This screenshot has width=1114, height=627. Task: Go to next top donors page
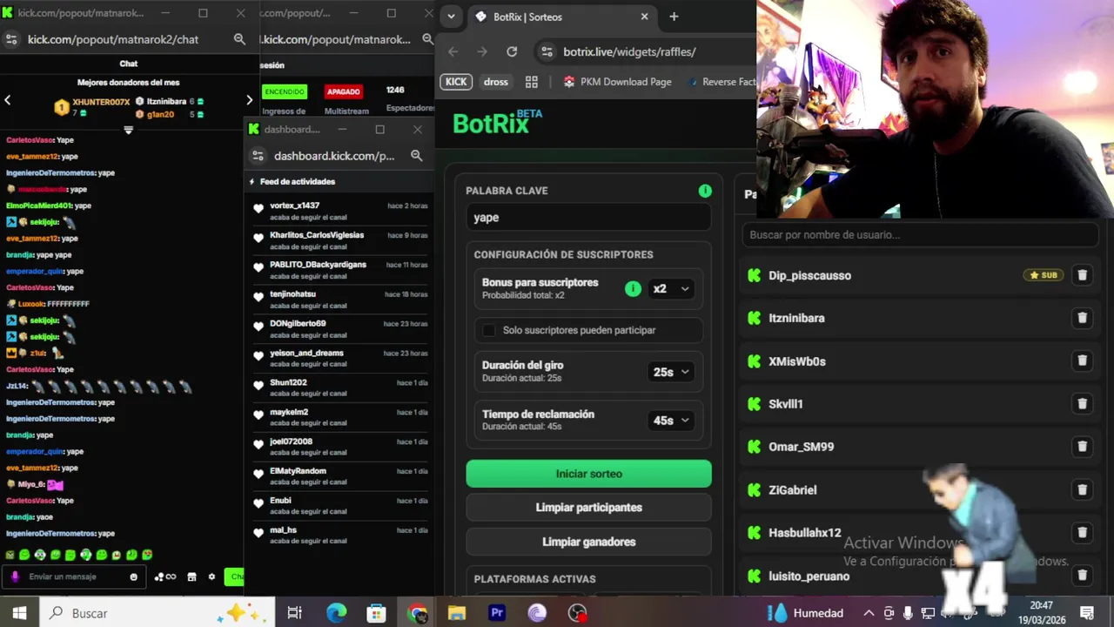[249, 100]
